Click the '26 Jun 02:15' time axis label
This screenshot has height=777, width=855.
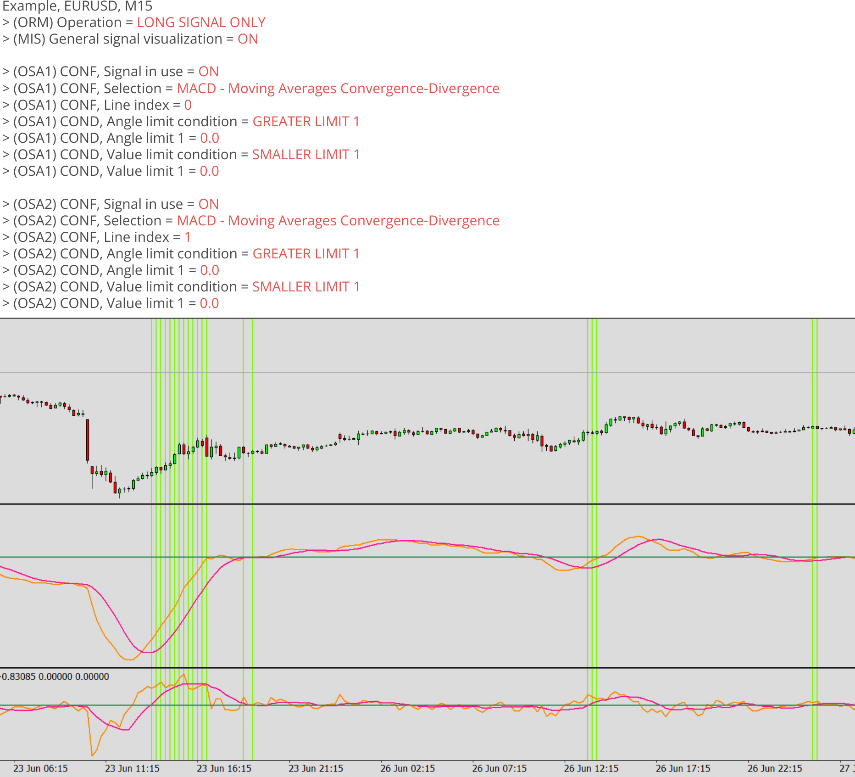click(407, 768)
